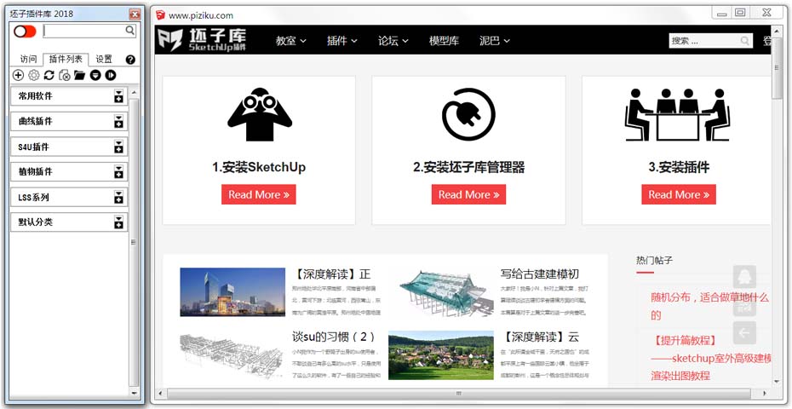This screenshot has height=409, width=792.
Task: Expand the LSS系列 category
Action: [x=119, y=197]
